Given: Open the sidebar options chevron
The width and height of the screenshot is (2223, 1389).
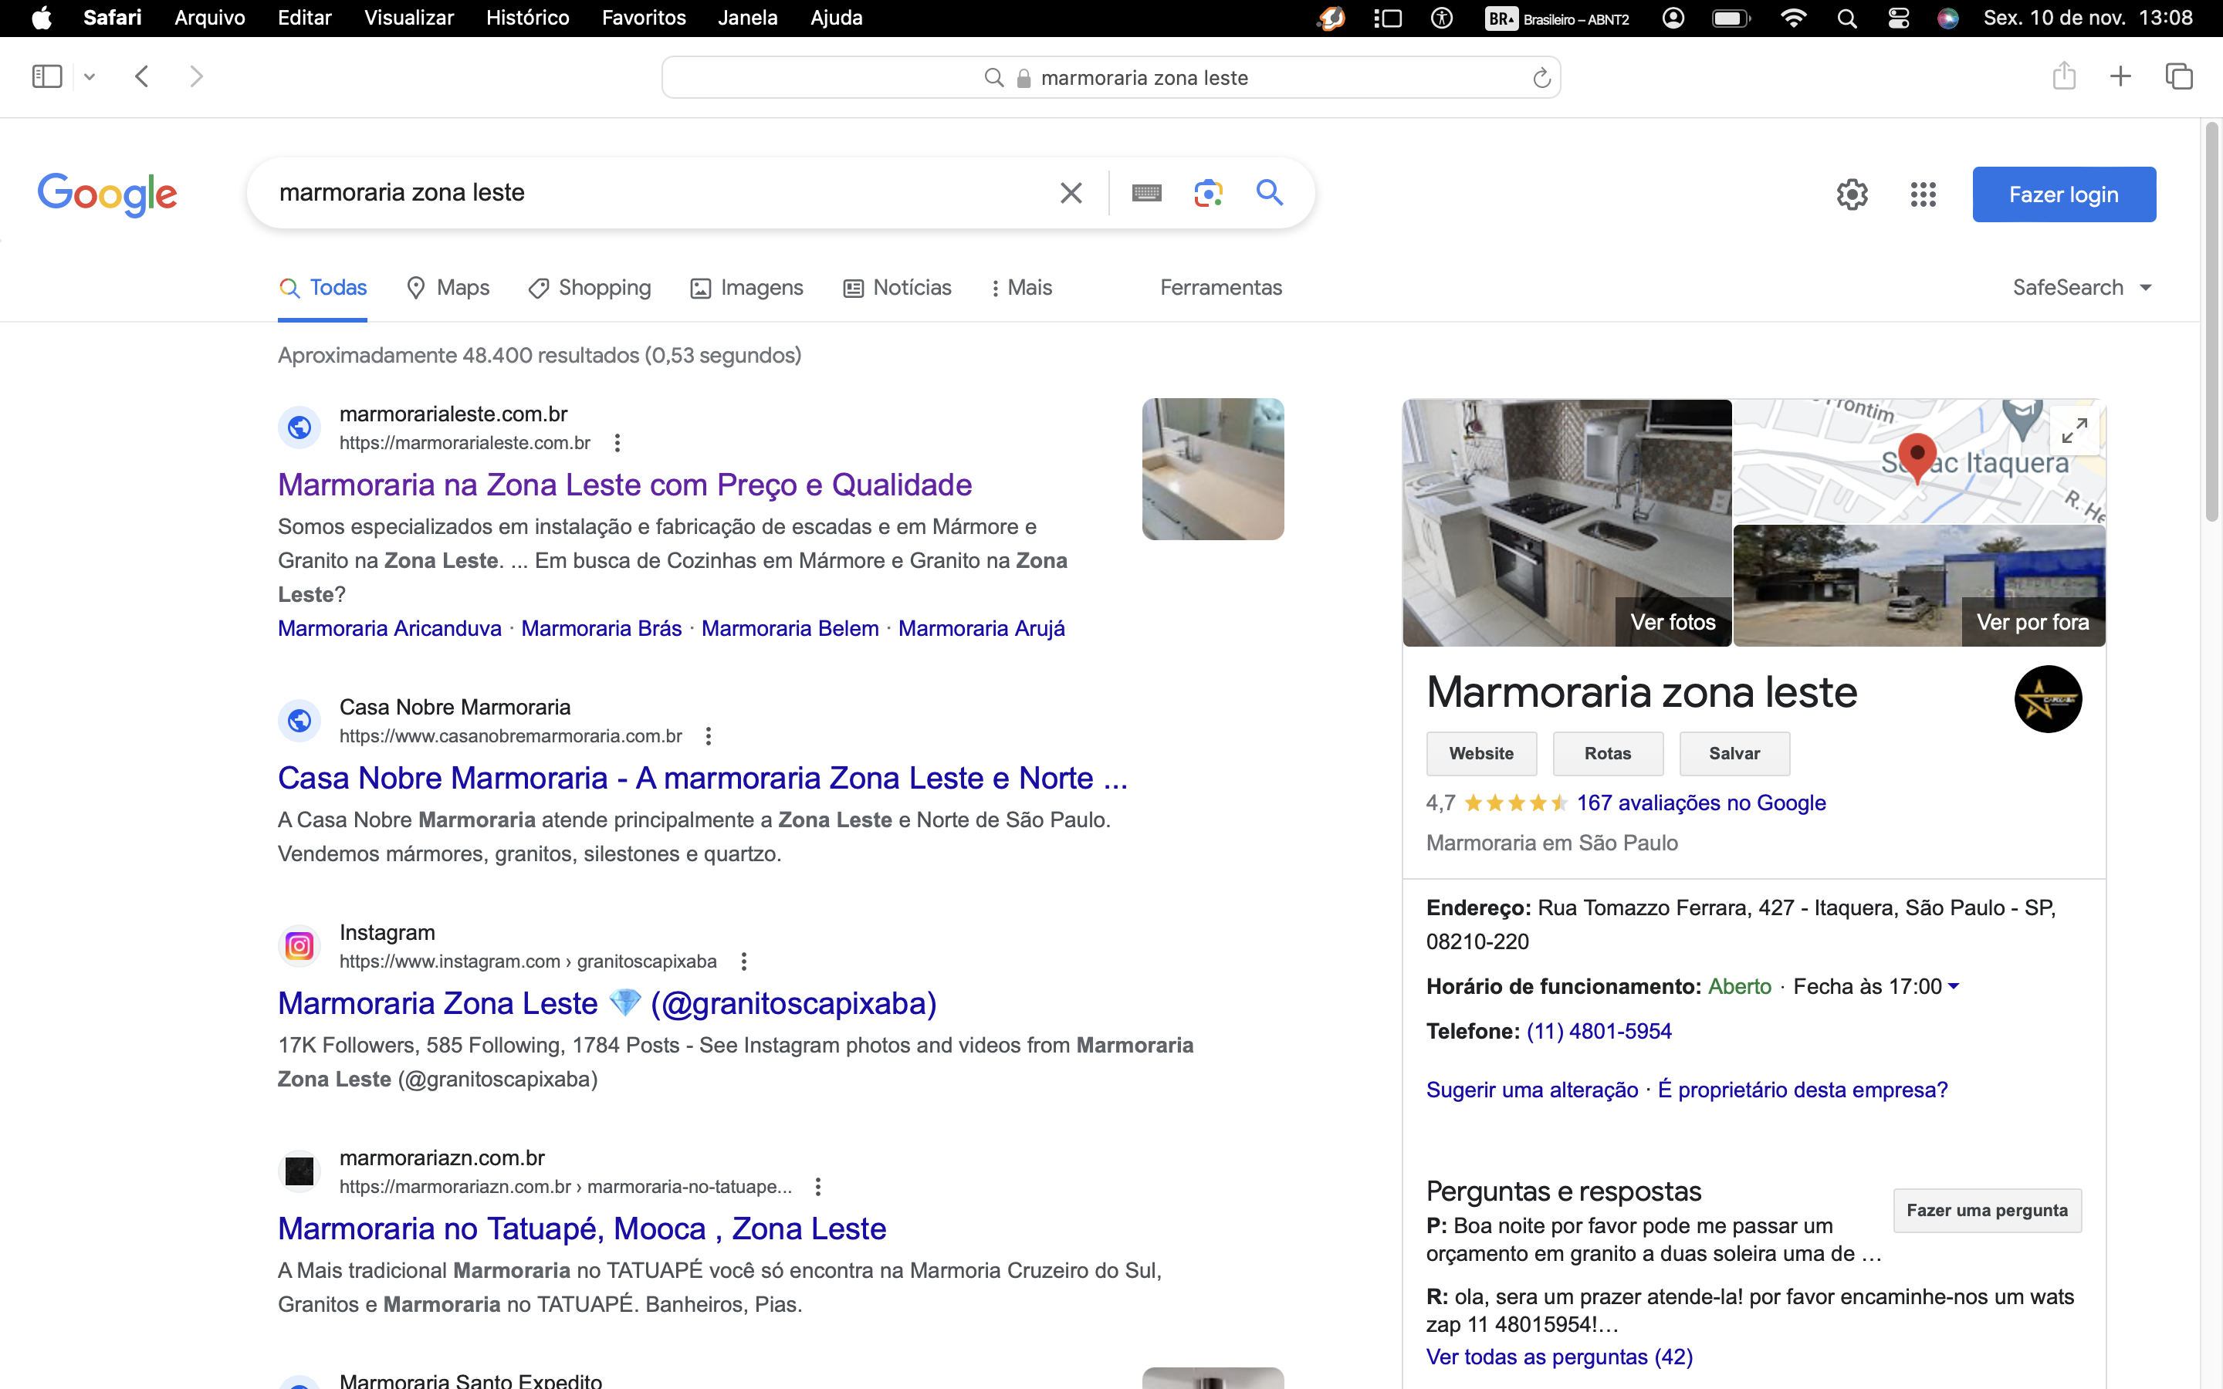Looking at the screenshot, I should (89, 77).
